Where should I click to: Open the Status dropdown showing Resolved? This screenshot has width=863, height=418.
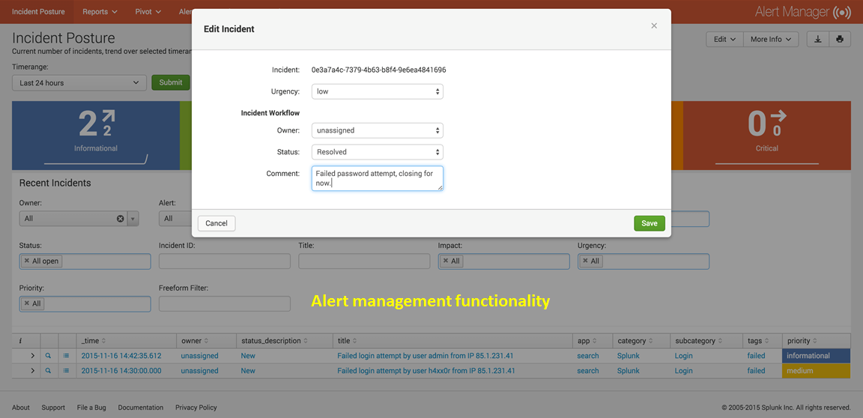point(377,152)
